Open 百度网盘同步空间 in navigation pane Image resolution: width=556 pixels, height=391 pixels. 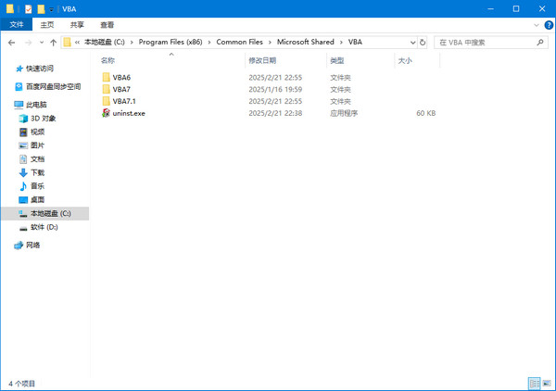pyautogui.click(x=53, y=86)
